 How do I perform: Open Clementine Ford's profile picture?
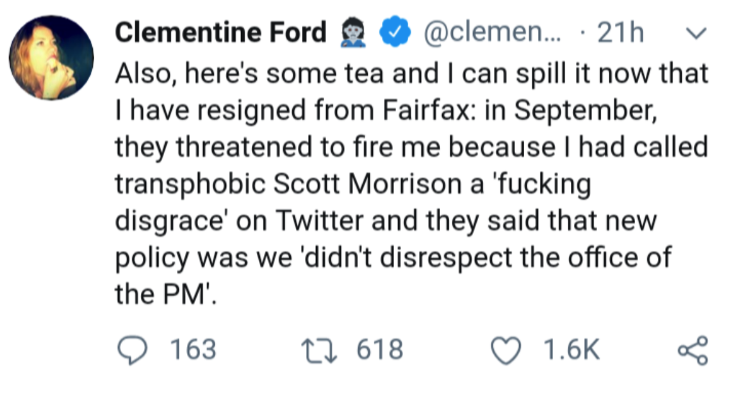point(51,58)
